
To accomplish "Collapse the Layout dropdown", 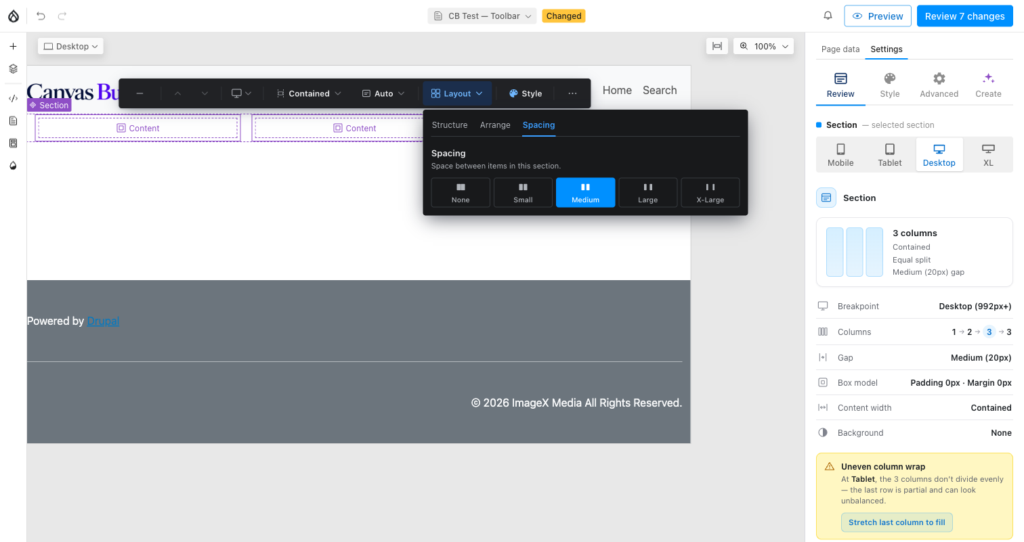I will (x=457, y=93).
